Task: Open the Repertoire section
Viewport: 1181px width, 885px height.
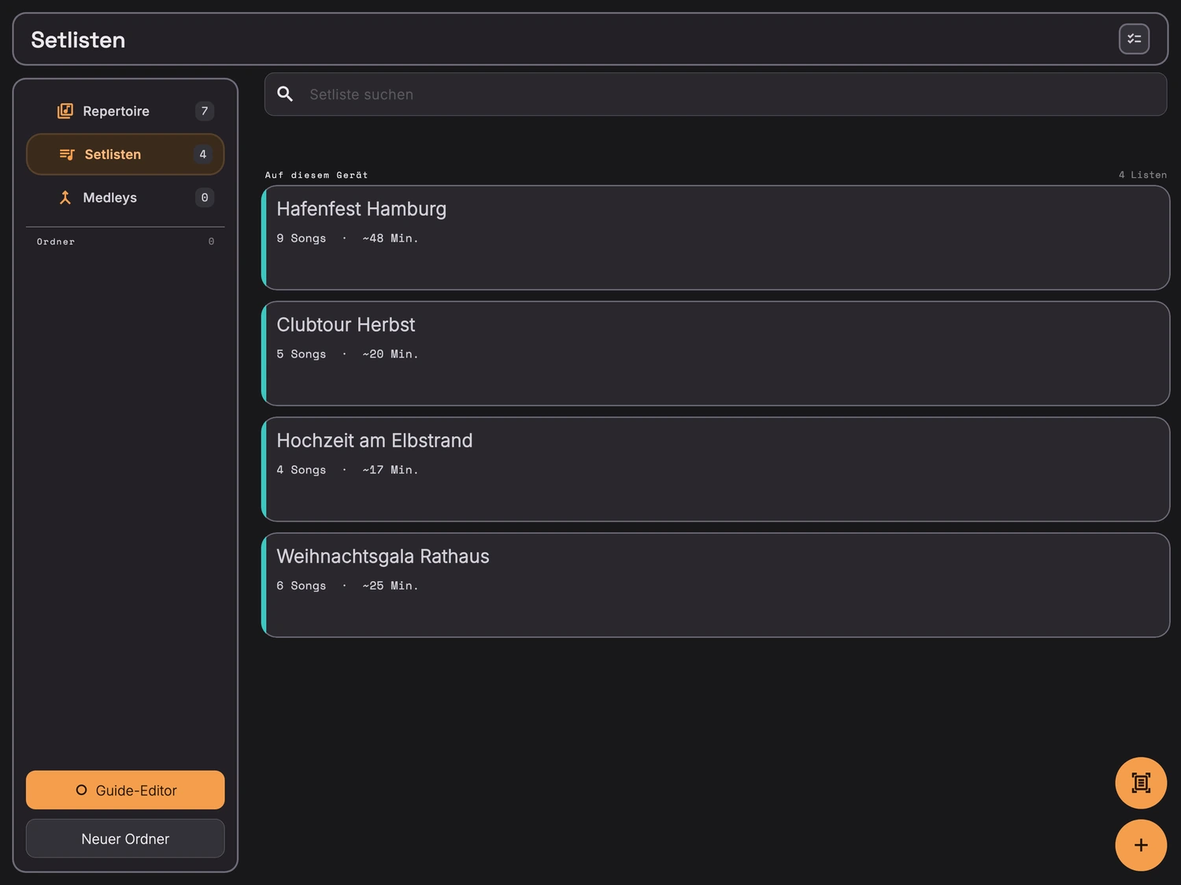Action: tap(125, 111)
